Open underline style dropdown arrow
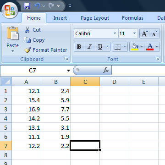 [x=108, y=47]
